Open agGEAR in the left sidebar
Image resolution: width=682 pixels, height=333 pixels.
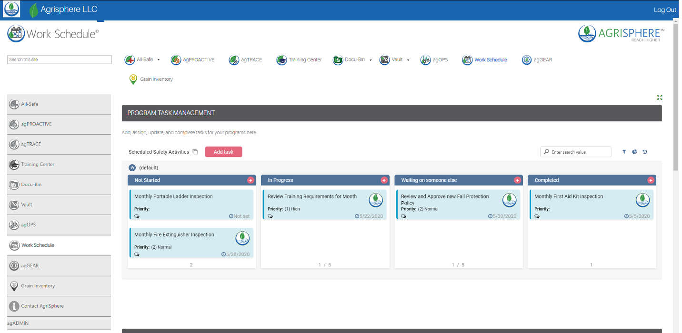tap(59, 265)
